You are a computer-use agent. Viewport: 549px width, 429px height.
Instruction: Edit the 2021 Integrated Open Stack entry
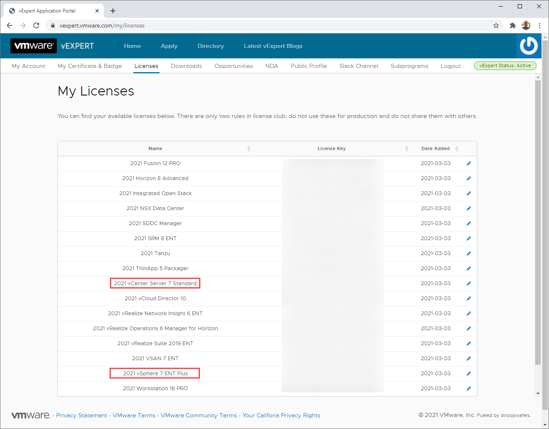[x=469, y=193]
